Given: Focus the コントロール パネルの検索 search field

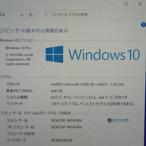Looking at the screenshot, I should click(91, 15).
